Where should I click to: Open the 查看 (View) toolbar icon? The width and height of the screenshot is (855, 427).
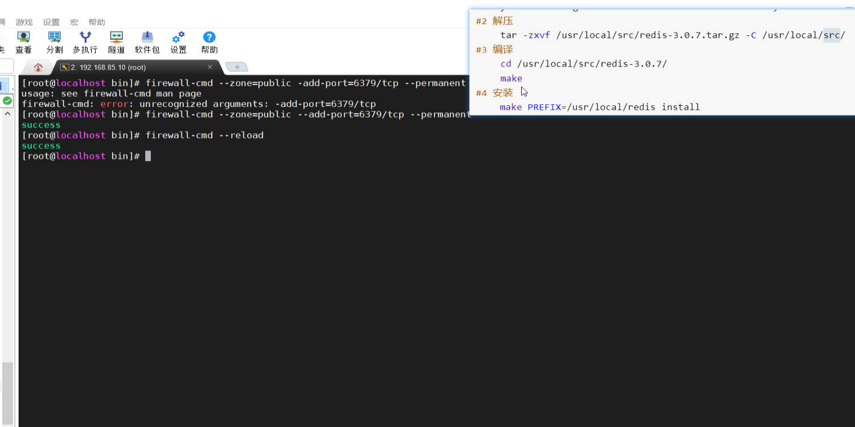point(24,43)
